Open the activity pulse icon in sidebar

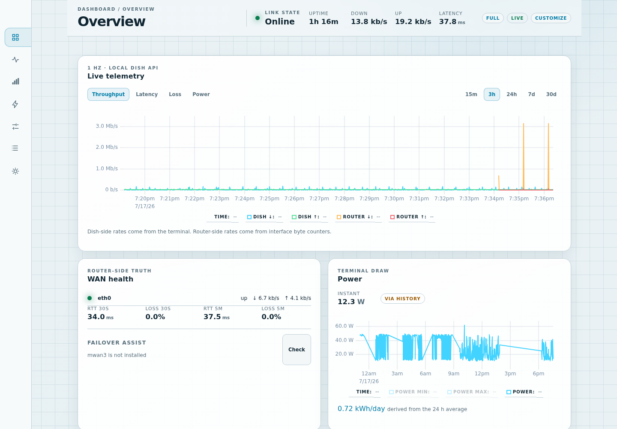[15, 60]
